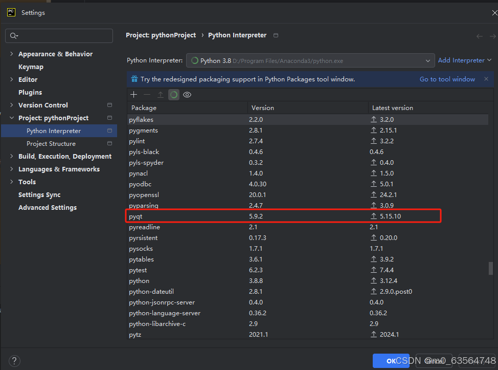
Task: Click the back navigation arrow
Action: tap(479, 36)
